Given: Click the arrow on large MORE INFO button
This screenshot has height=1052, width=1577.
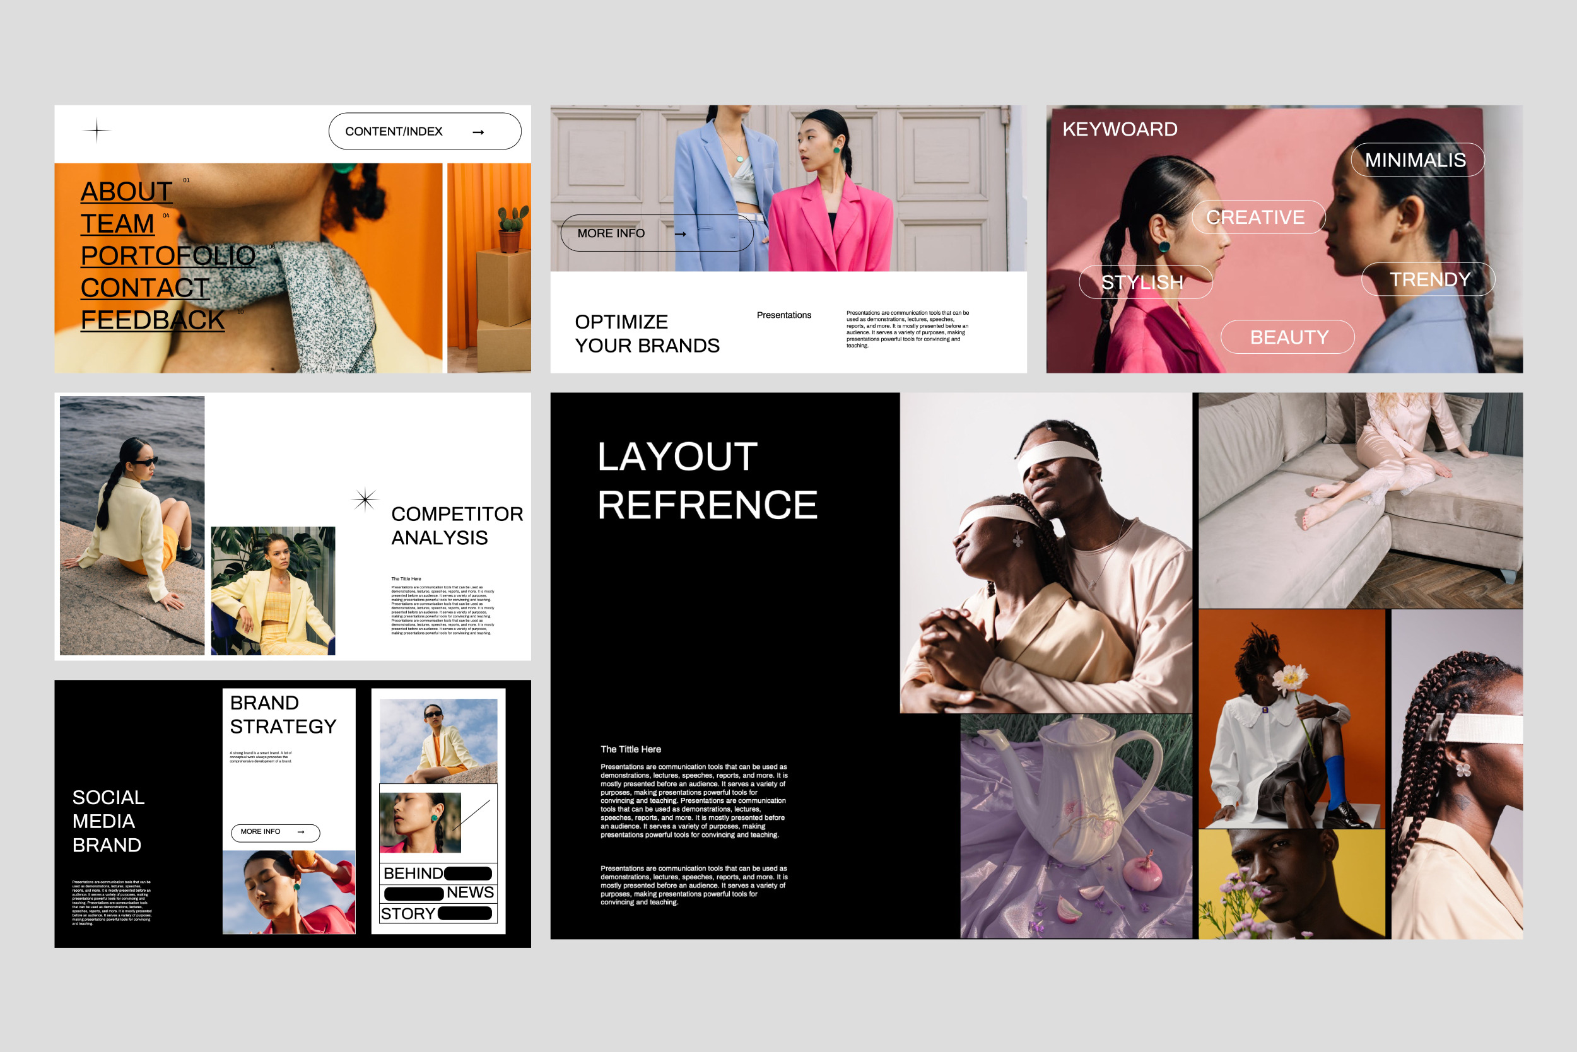Looking at the screenshot, I should [x=680, y=234].
